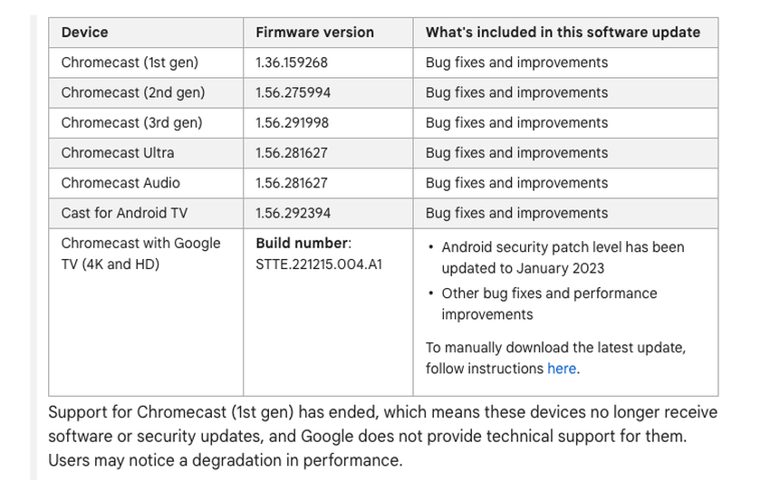Click firmware version 1.36.159268
The width and height of the screenshot is (770, 491).
(292, 63)
